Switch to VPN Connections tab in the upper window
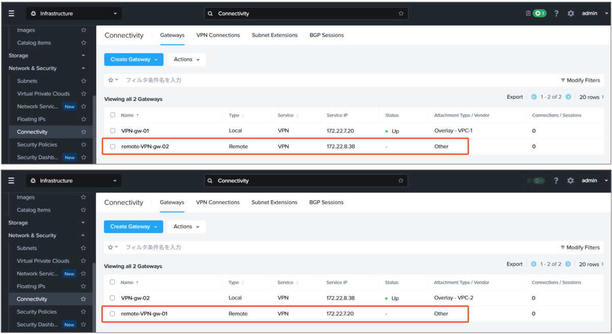612x334 pixels. point(218,35)
